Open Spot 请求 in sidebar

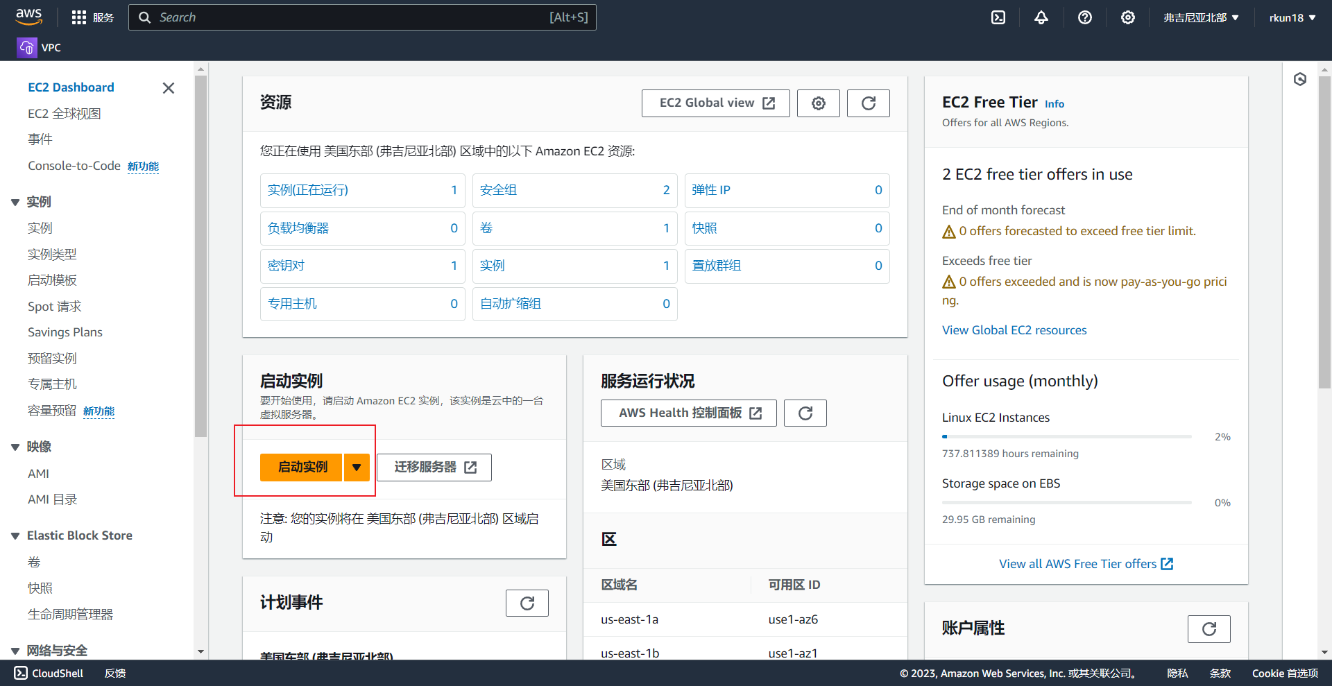pyautogui.click(x=55, y=307)
